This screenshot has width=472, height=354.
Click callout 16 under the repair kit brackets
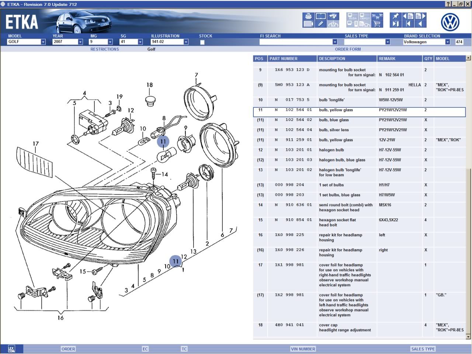[x=60, y=317]
